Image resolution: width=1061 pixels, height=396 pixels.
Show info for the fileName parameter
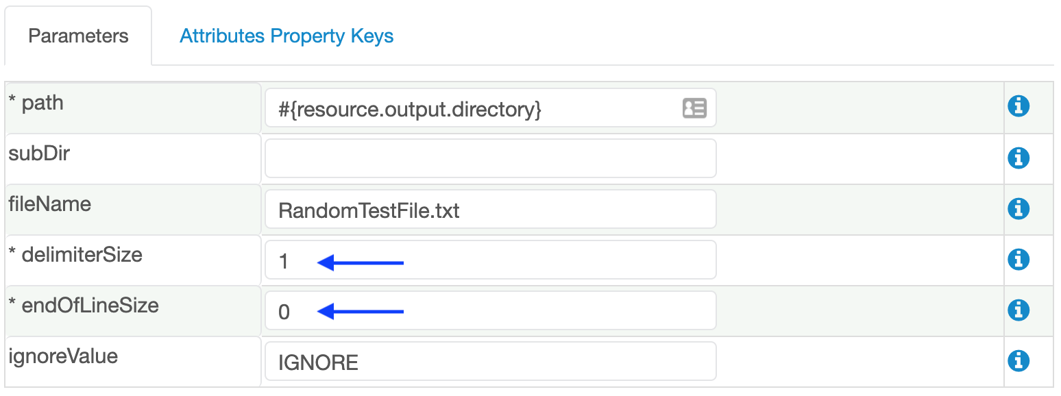coord(1019,208)
